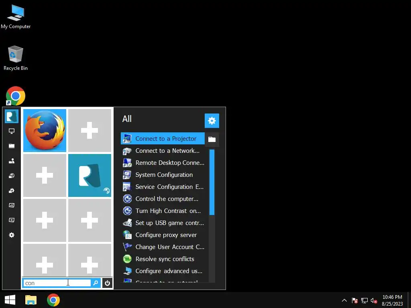Click the Windows Start button on the taskbar

10,300
